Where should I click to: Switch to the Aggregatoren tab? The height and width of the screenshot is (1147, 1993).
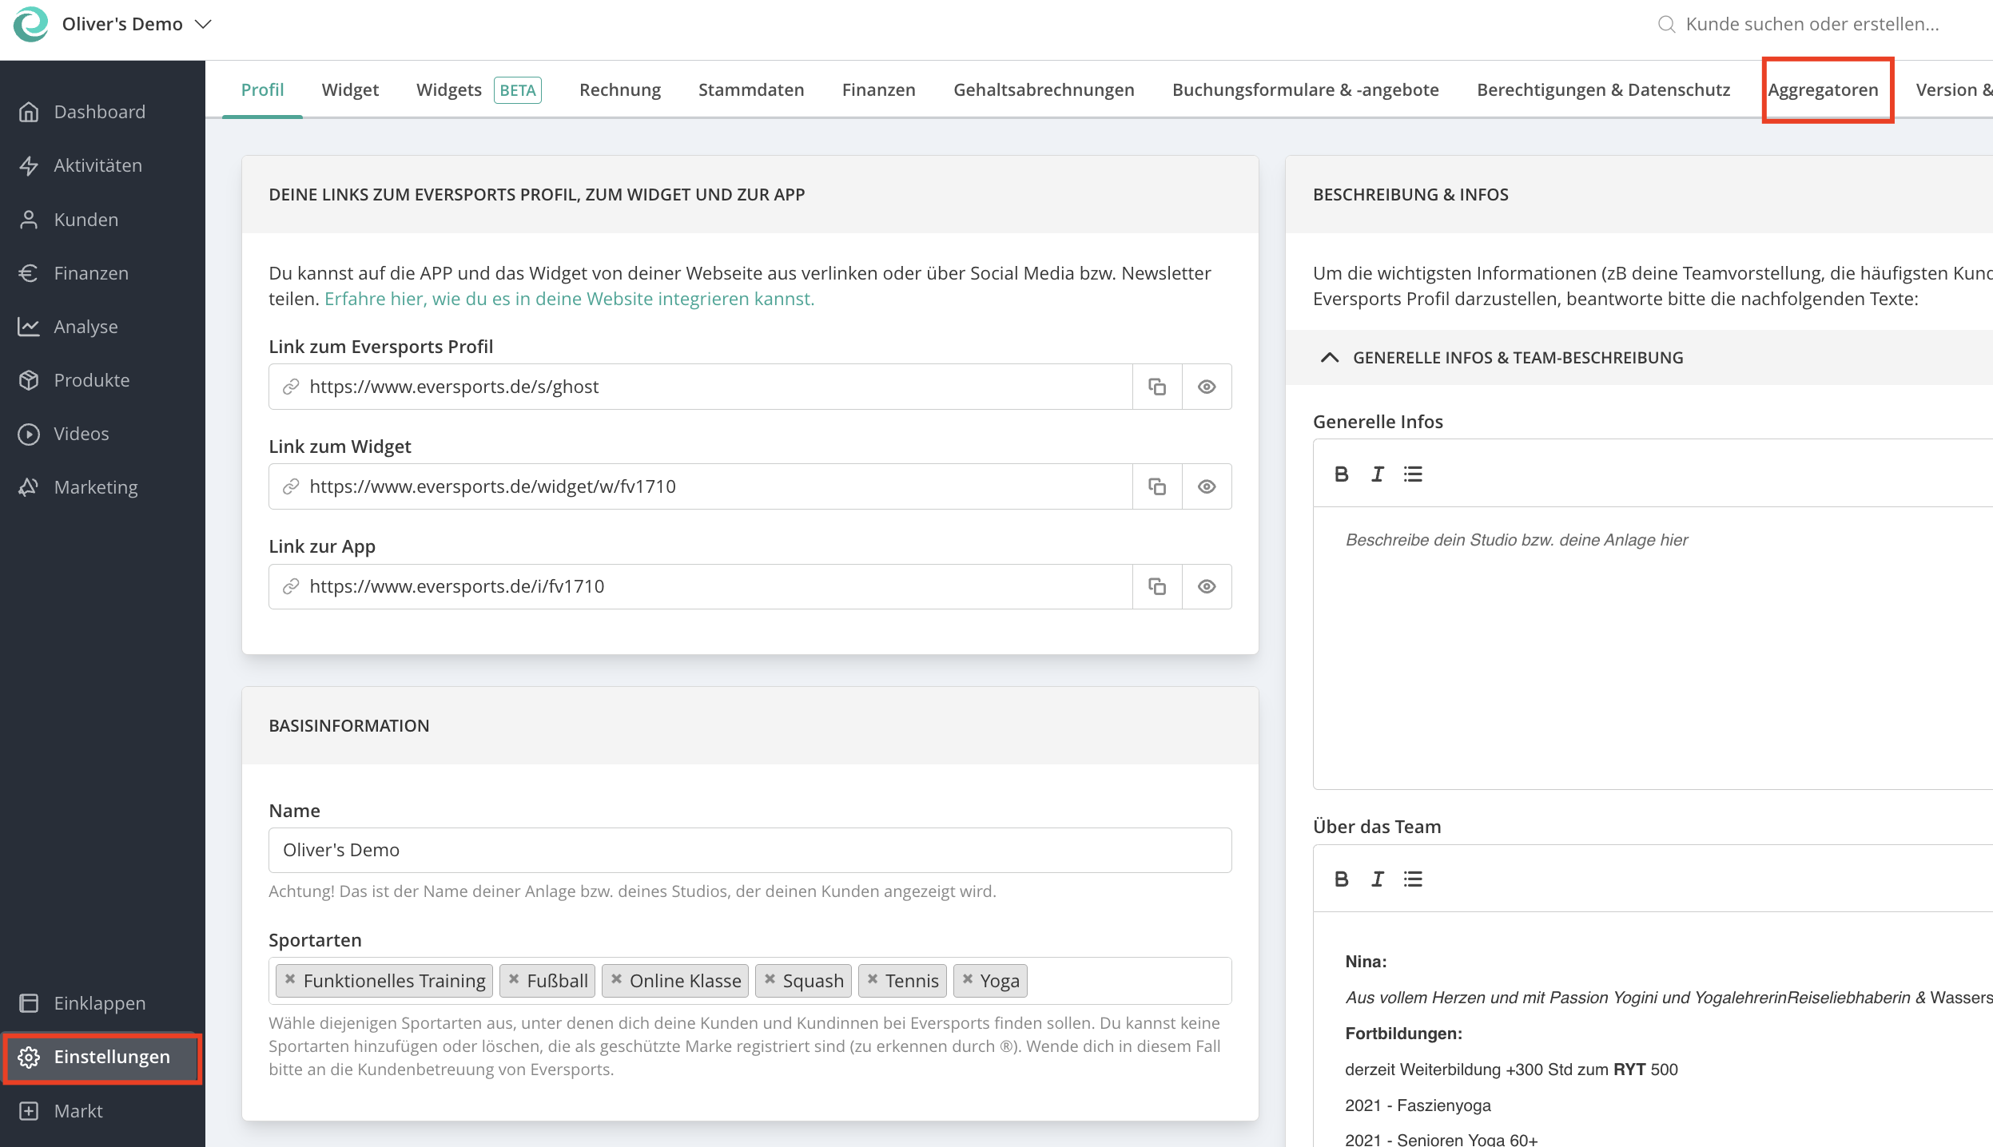pyautogui.click(x=1823, y=89)
